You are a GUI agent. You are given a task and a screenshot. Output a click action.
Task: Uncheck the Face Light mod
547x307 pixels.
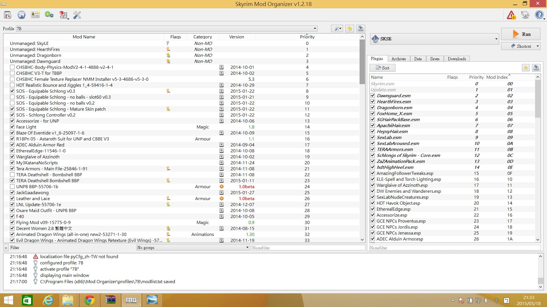click(x=12, y=127)
